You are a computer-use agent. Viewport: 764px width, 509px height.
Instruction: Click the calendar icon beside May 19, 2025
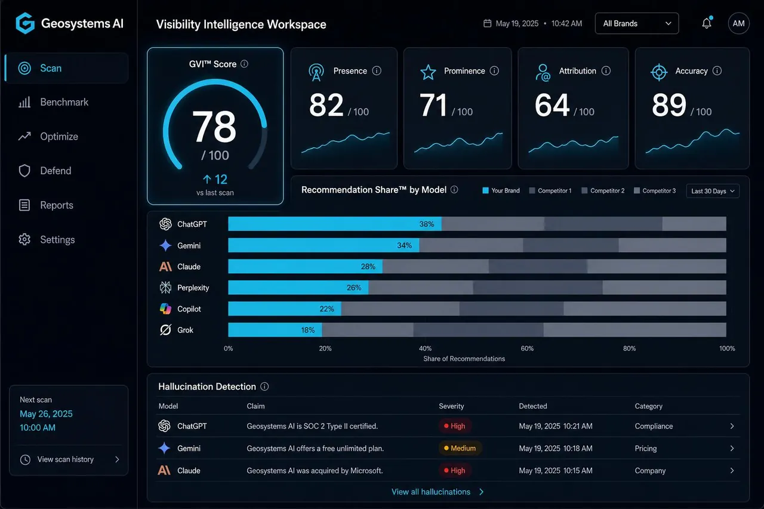pyautogui.click(x=487, y=23)
